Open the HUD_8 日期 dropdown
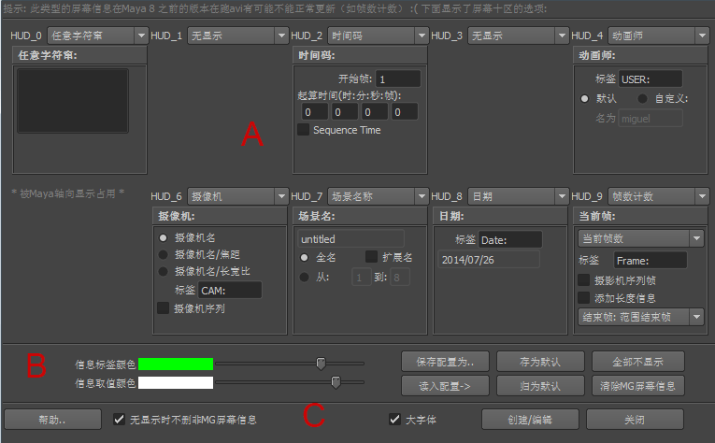715x443 pixels. click(518, 196)
